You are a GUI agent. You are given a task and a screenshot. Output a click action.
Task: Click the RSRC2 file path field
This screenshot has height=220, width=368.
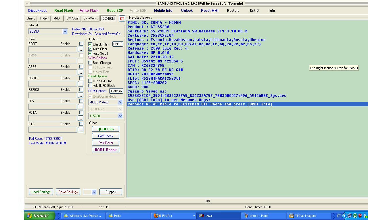[x=53, y=95]
